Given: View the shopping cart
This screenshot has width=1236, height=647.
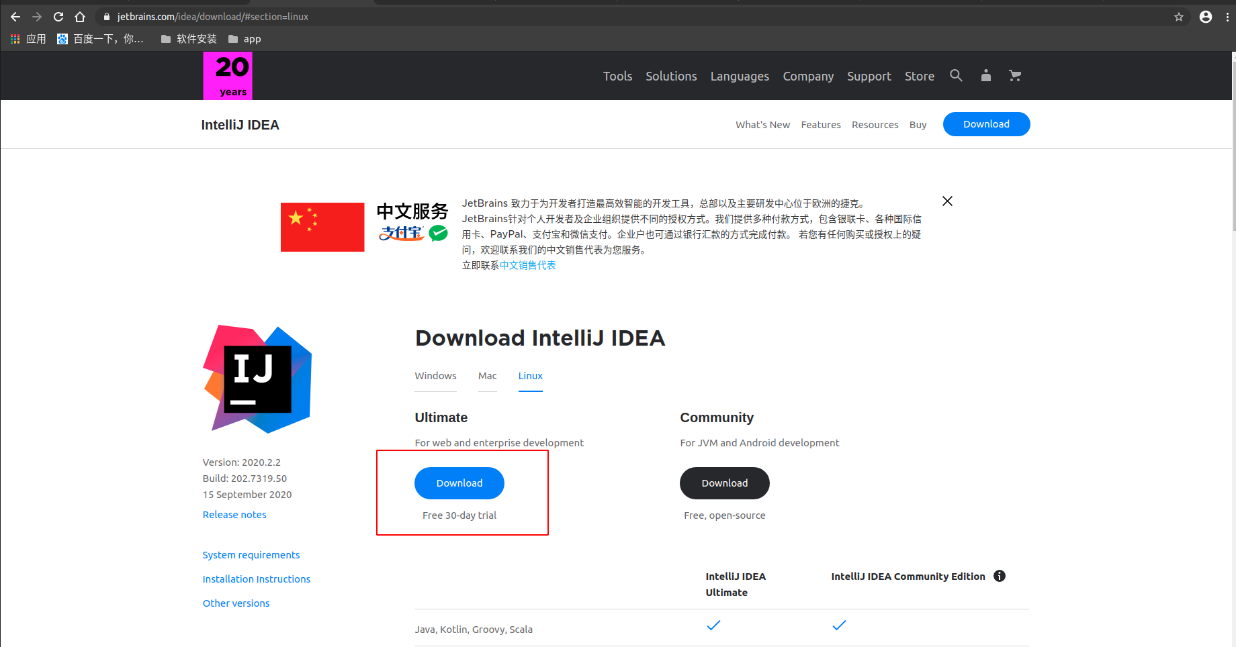Looking at the screenshot, I should pos(1015,76).
